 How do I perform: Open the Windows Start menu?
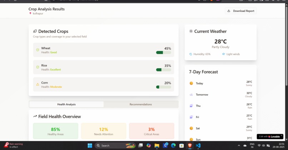[x=90, y=146]
